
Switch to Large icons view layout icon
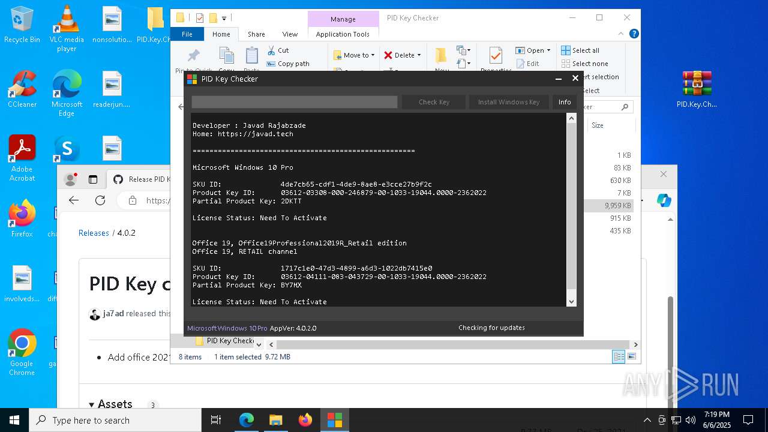(632, 356)
